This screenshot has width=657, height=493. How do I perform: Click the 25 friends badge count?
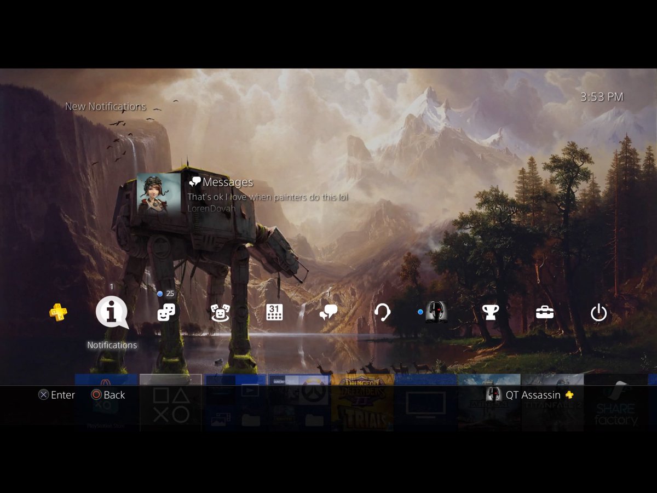click(x=170, y=294)
